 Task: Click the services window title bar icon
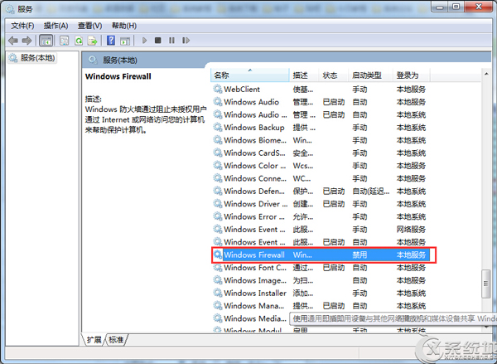[x=10, y=9]
